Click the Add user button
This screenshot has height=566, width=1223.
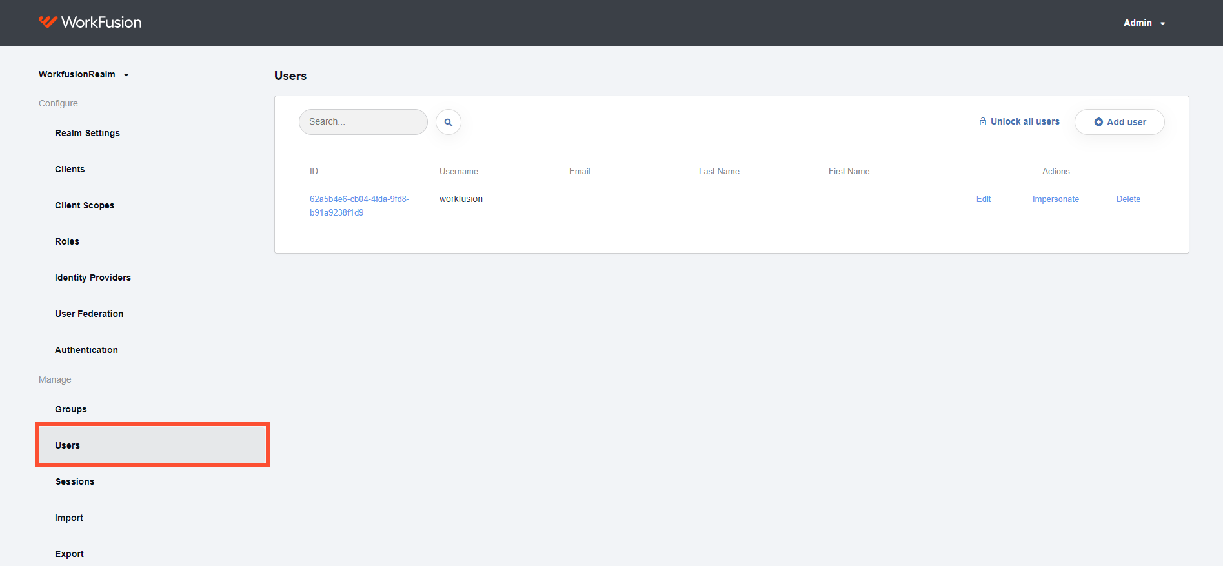tap(1120, 122)
